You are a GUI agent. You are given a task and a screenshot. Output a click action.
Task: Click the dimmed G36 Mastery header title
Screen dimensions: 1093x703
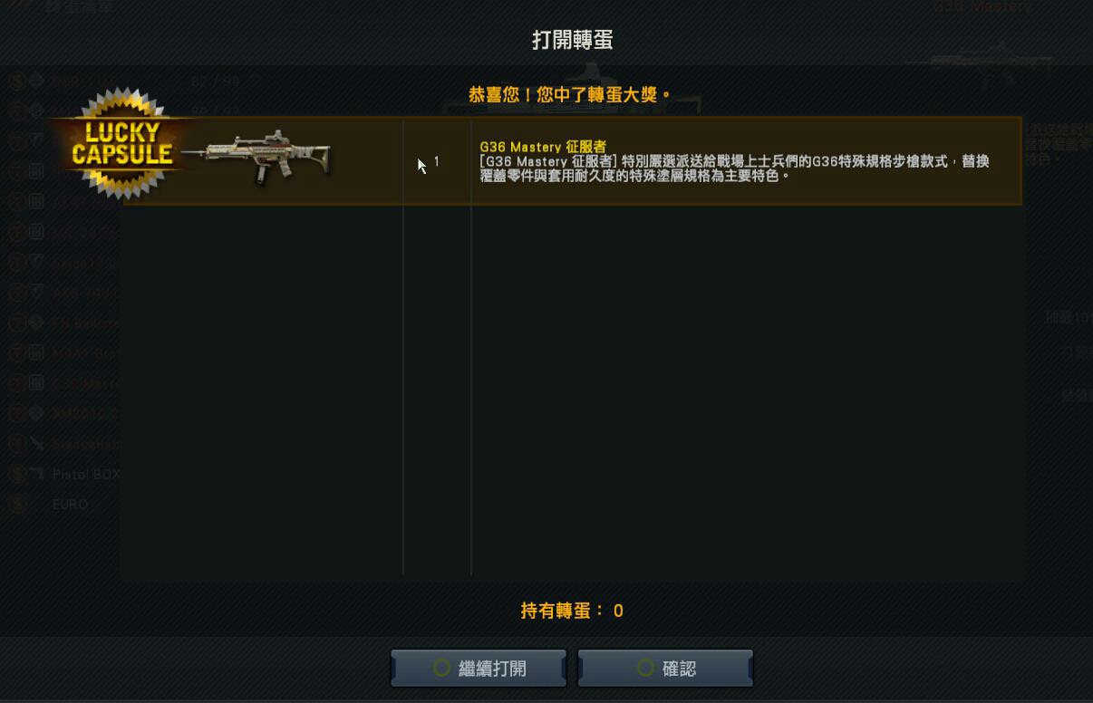coord(982,7)
